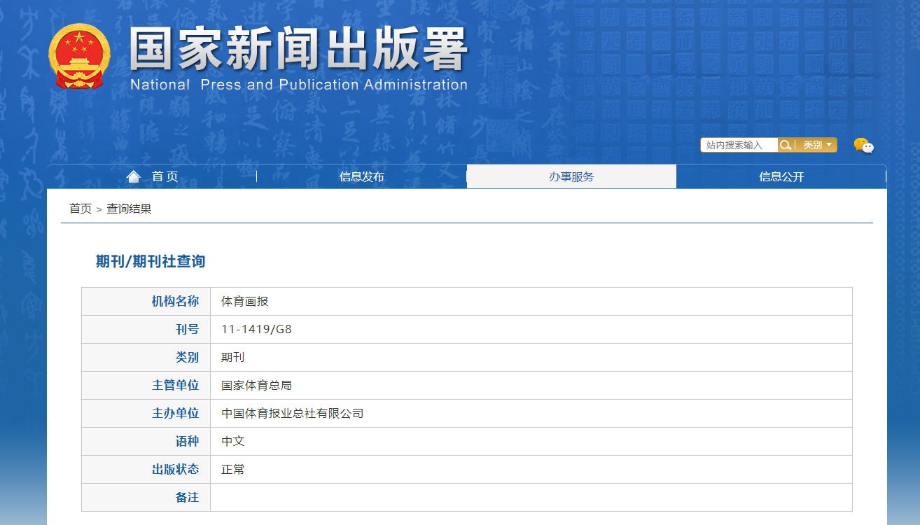Screen dimensions: 920x525
Task: Click the 中文 language value
Action: click(x=233, y=442)
